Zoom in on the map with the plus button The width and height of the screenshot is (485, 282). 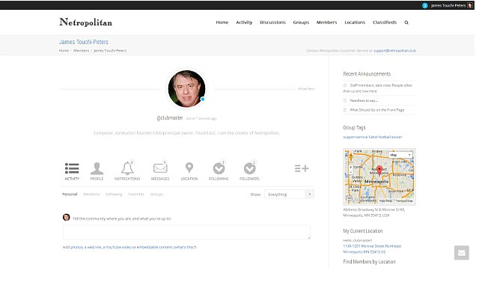click(x=351, y=167)
